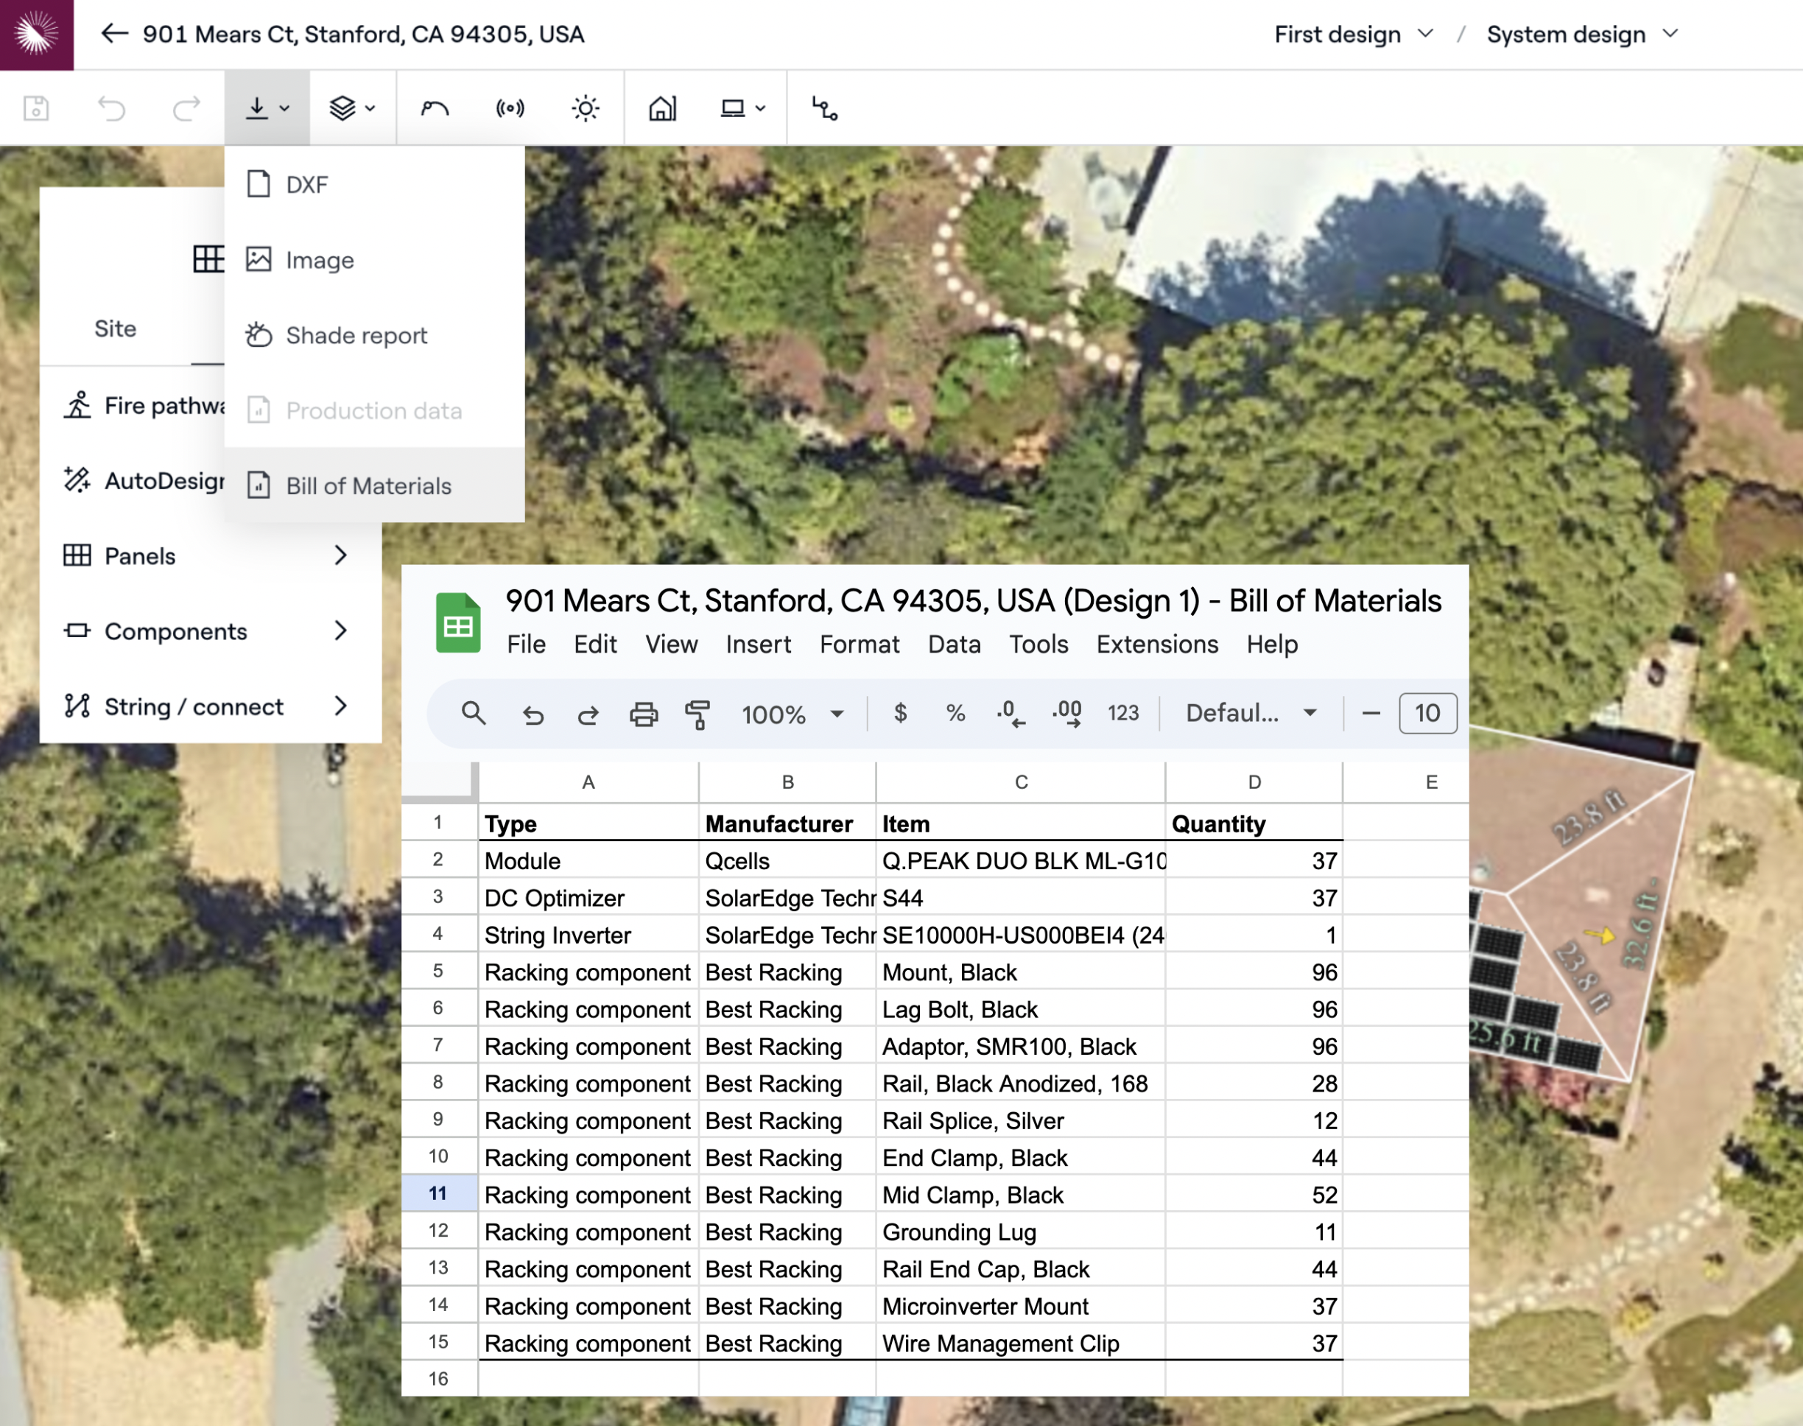The height and width of the screenshot is (1426, 1803).
Task: Open the First design dropdown
Action: (x=1352, y=34)
